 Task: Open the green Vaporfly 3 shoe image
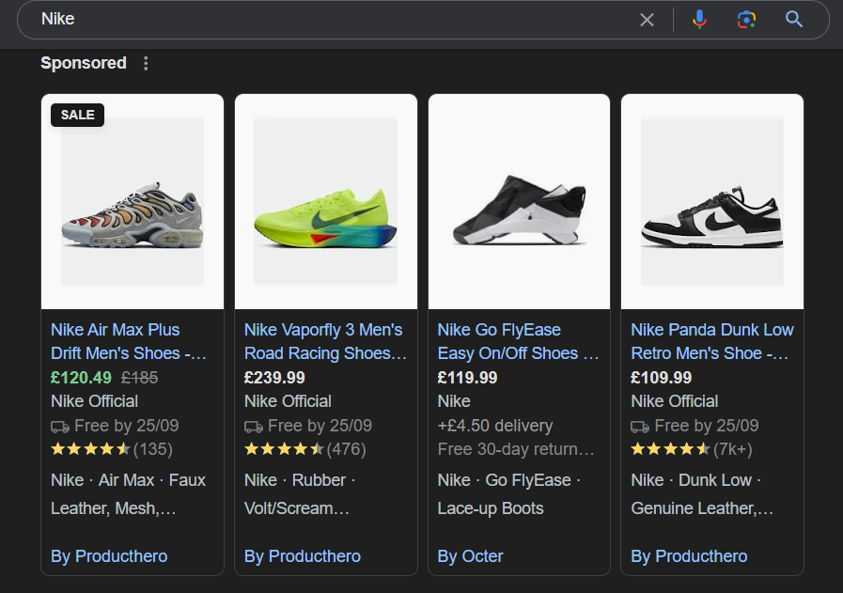326,202
